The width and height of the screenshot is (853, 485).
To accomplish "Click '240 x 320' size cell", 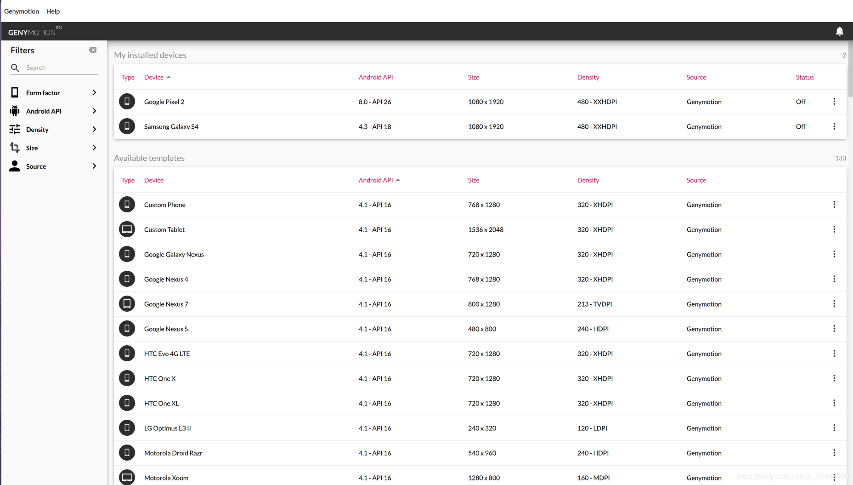I will pyautogui.click(x=482, y=428).
